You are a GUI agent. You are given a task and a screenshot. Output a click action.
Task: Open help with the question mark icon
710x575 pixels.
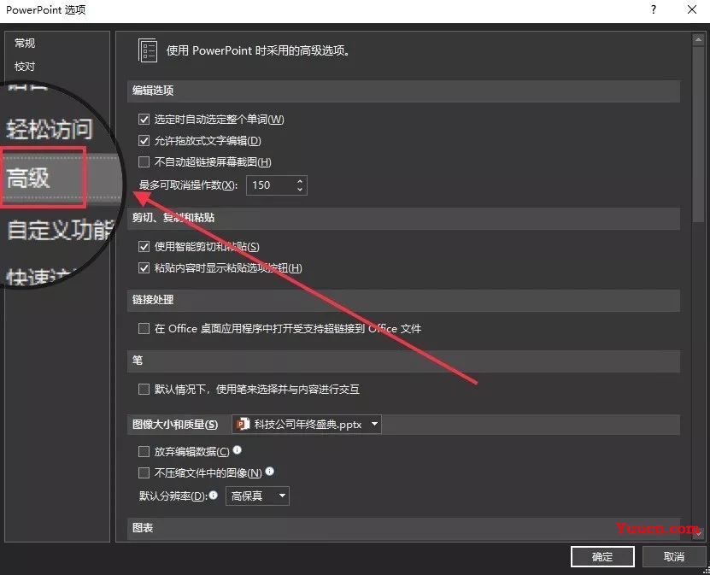click(654, 9)
